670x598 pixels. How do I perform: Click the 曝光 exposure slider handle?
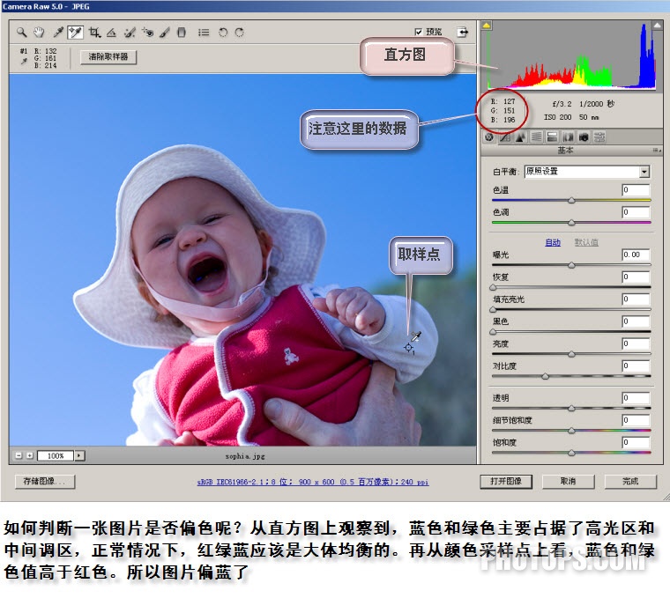tap(571, 265)
